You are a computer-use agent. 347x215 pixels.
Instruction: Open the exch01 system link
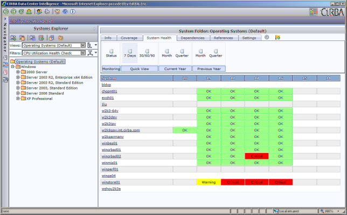tap(108, 98)
